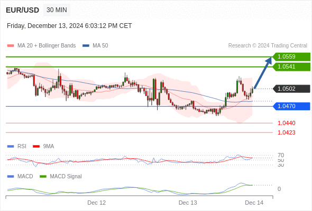Click the 1.0423 support level label

(286, 132)
